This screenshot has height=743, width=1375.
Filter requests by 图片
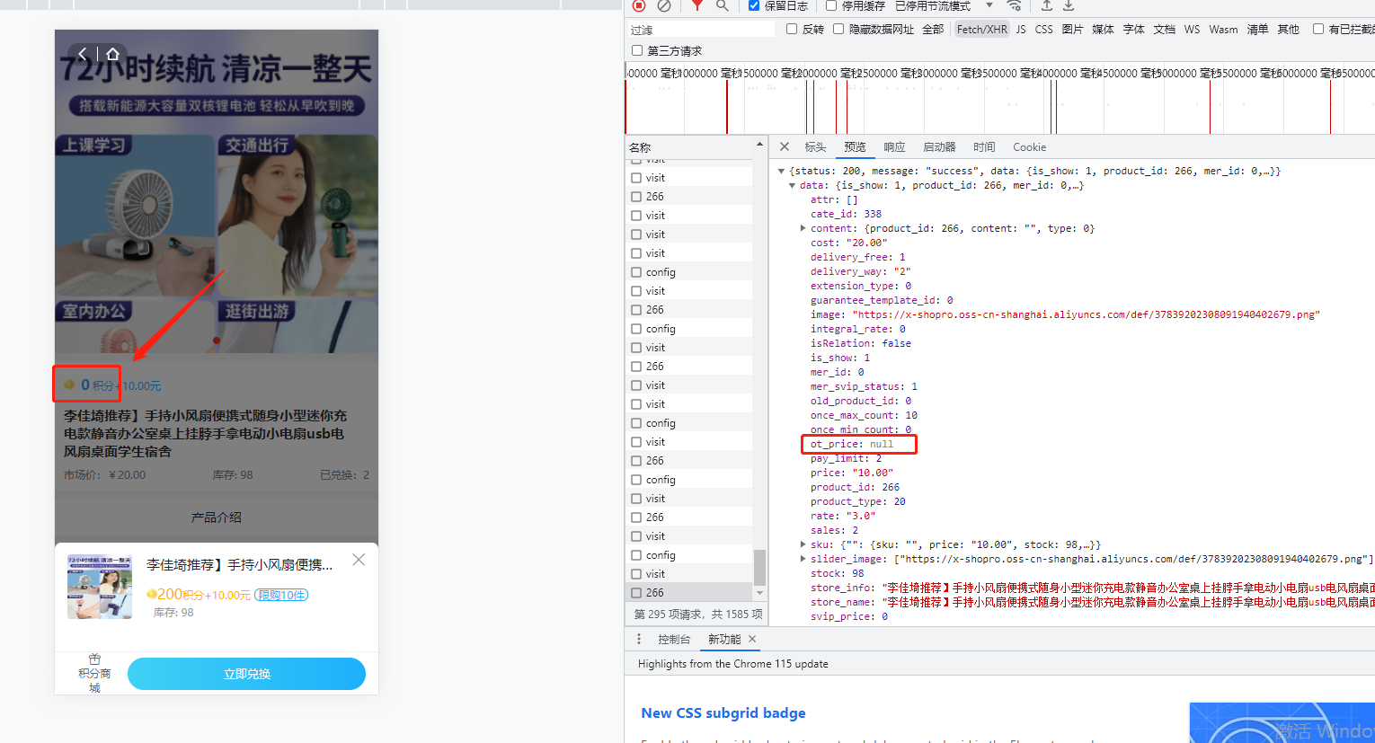(1072, 29)
